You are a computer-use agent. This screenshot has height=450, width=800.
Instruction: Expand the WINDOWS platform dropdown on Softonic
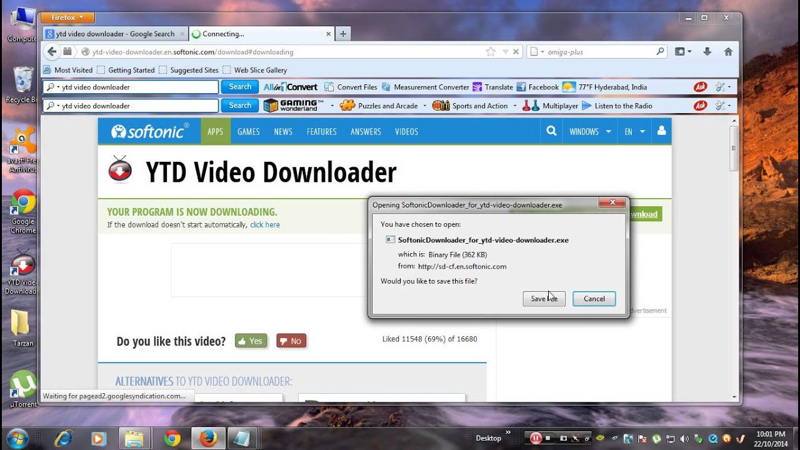point(590,131)
